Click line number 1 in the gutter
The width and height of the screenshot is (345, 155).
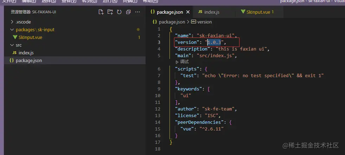click(159, 29)
